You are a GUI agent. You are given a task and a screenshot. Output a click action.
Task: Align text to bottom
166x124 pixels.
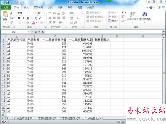[x=58, y=13]
